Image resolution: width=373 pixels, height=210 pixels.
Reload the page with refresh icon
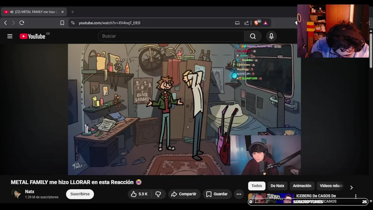click(22, 23)
